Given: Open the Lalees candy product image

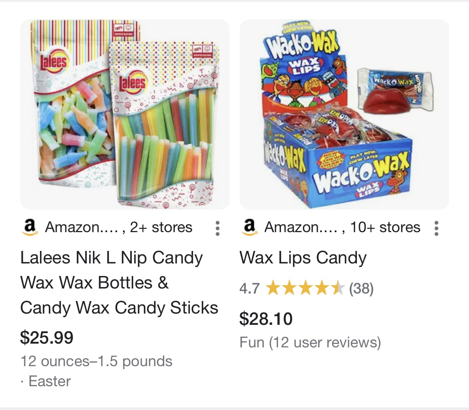Looking at the screenshot, I should (x=125, y=114).
